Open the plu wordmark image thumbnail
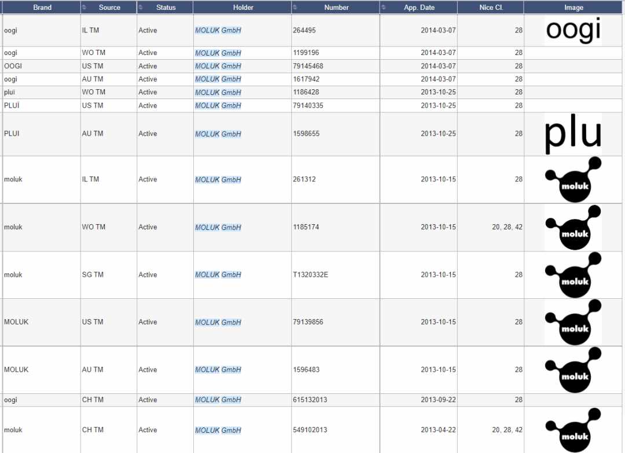The width and height of the screenshot is (625, 453). pos(573,134)
